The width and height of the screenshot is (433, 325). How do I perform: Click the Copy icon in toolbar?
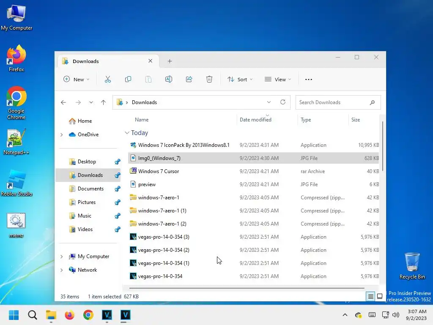128,79
